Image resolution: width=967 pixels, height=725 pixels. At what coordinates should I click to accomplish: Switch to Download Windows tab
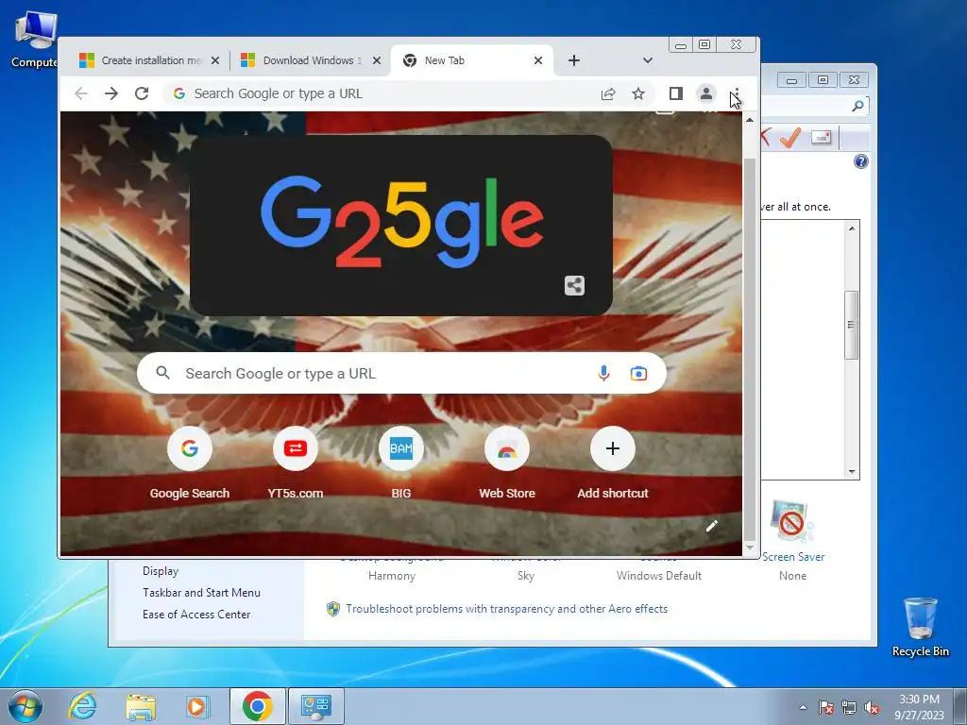tap(310, 60)
